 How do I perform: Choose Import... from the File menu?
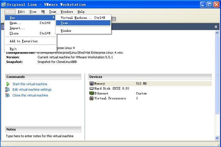pos(30,28)
